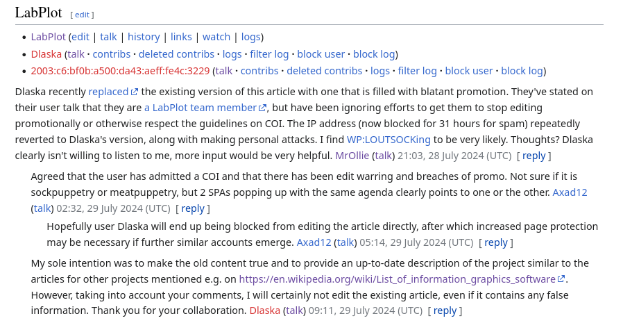Open the IP address 2003:c6:bf0b user link
This screenshot has height=332, width=623.
(120, 70)
